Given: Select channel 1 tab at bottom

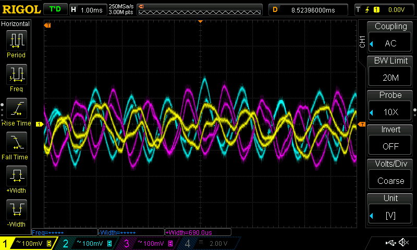Looking at the screenshot, I should tap(28, 243).
